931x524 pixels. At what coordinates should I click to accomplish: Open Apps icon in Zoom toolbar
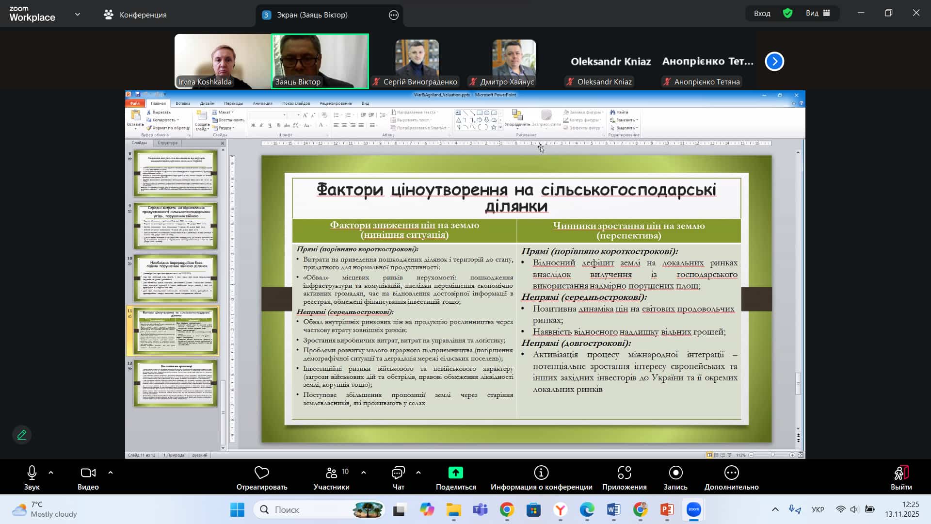tap(624, 473)
